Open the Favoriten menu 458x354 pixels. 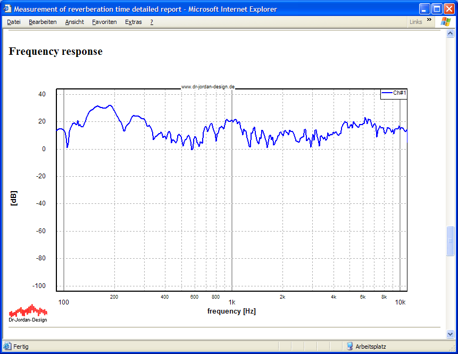tap(104, 22)
